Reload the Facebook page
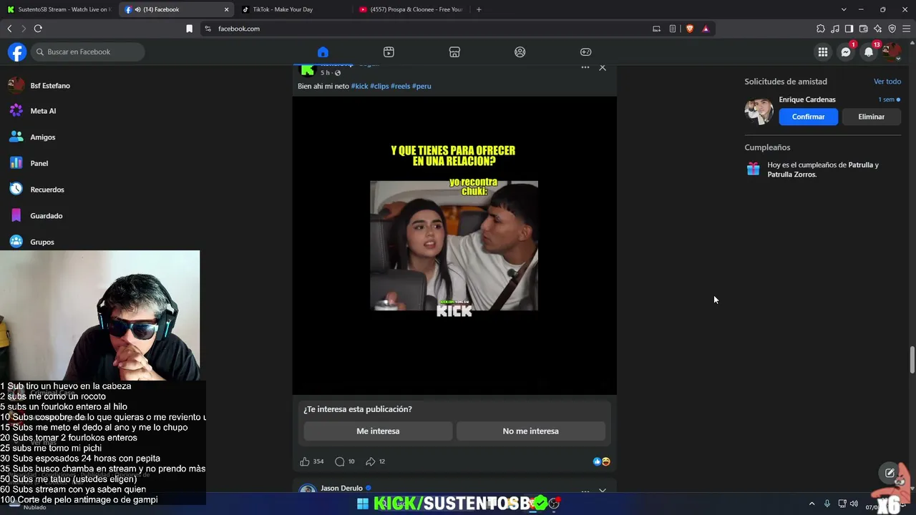The image size is (916, 515). pos(38,29)
